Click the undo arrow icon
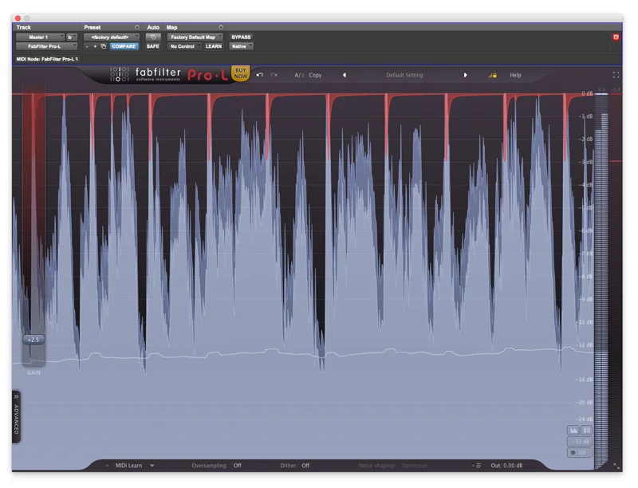The image size is (638, 488). point(260,75)
